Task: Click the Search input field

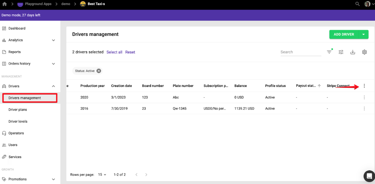Action: pos(300,52)
